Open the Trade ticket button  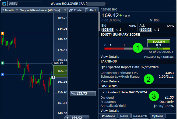[x=75, y=10]
